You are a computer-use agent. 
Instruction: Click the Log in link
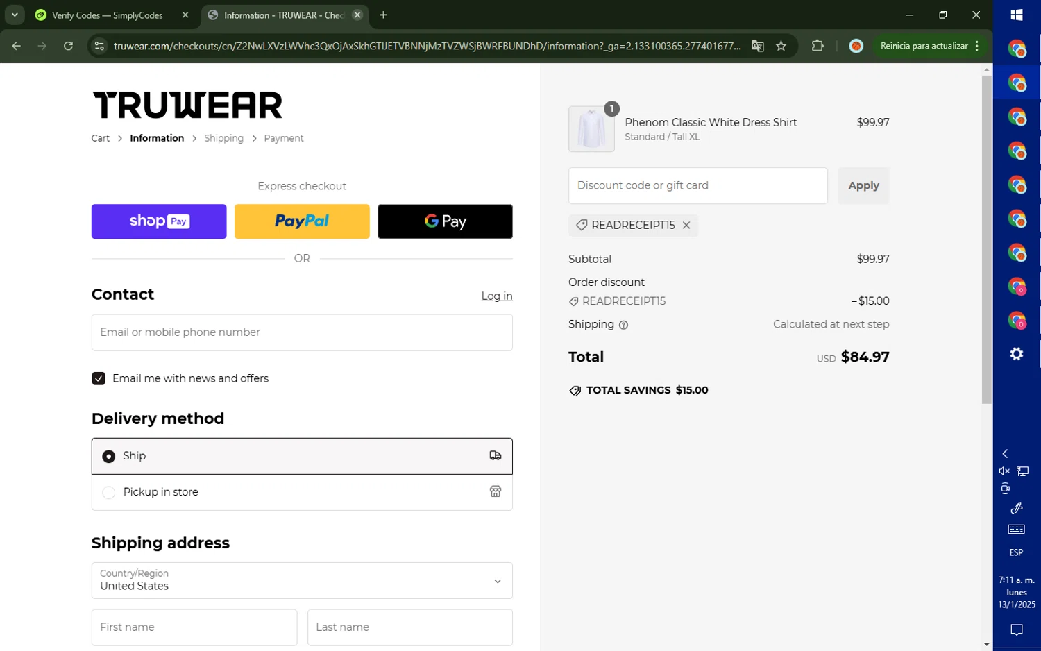497,296
